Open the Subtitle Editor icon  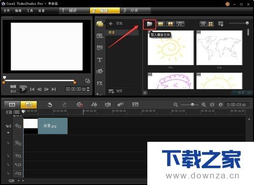click(x=135, y=105)
